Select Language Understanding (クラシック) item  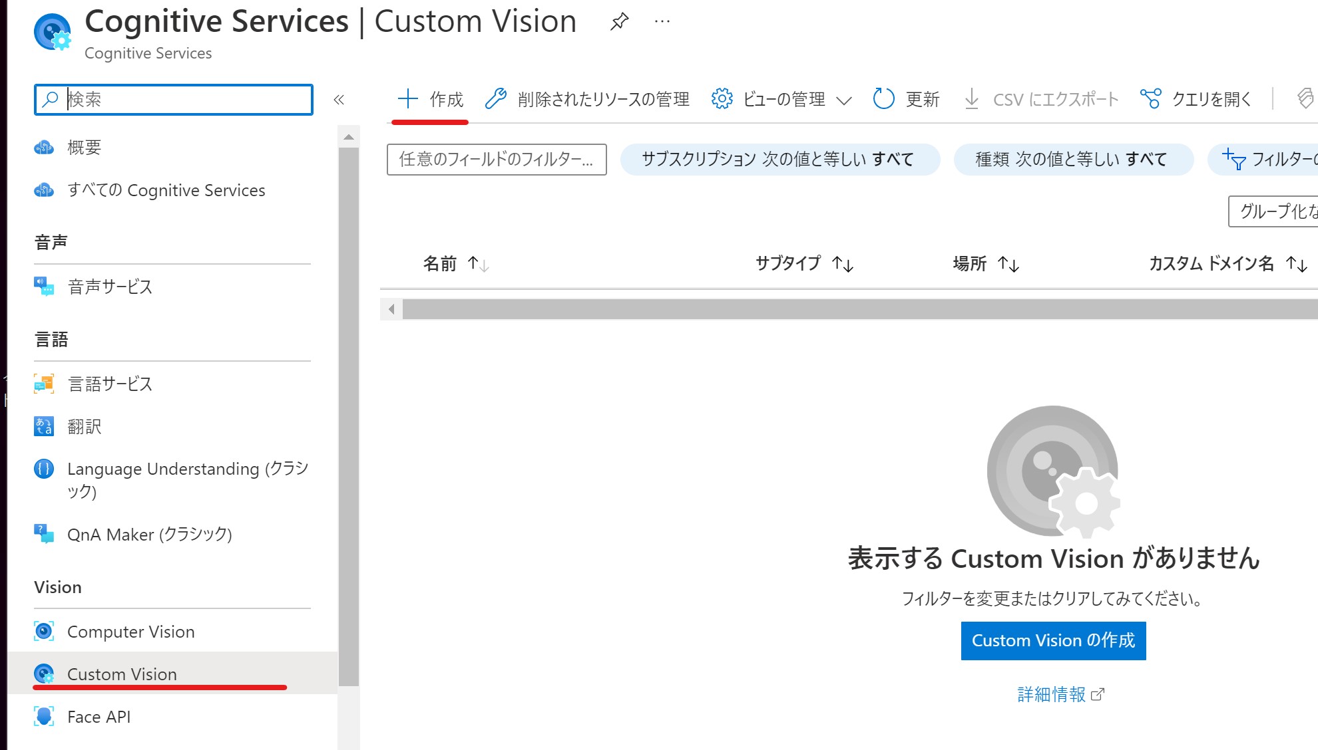(x=172, y=480)
